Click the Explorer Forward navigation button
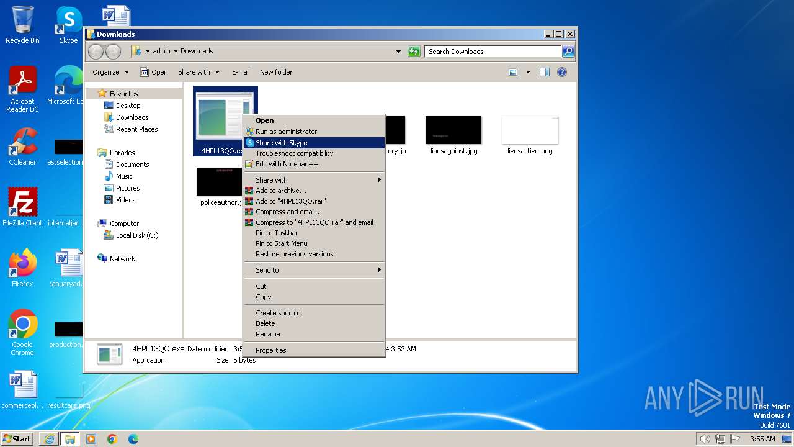The image size is (794, 447). click(113, 52)
